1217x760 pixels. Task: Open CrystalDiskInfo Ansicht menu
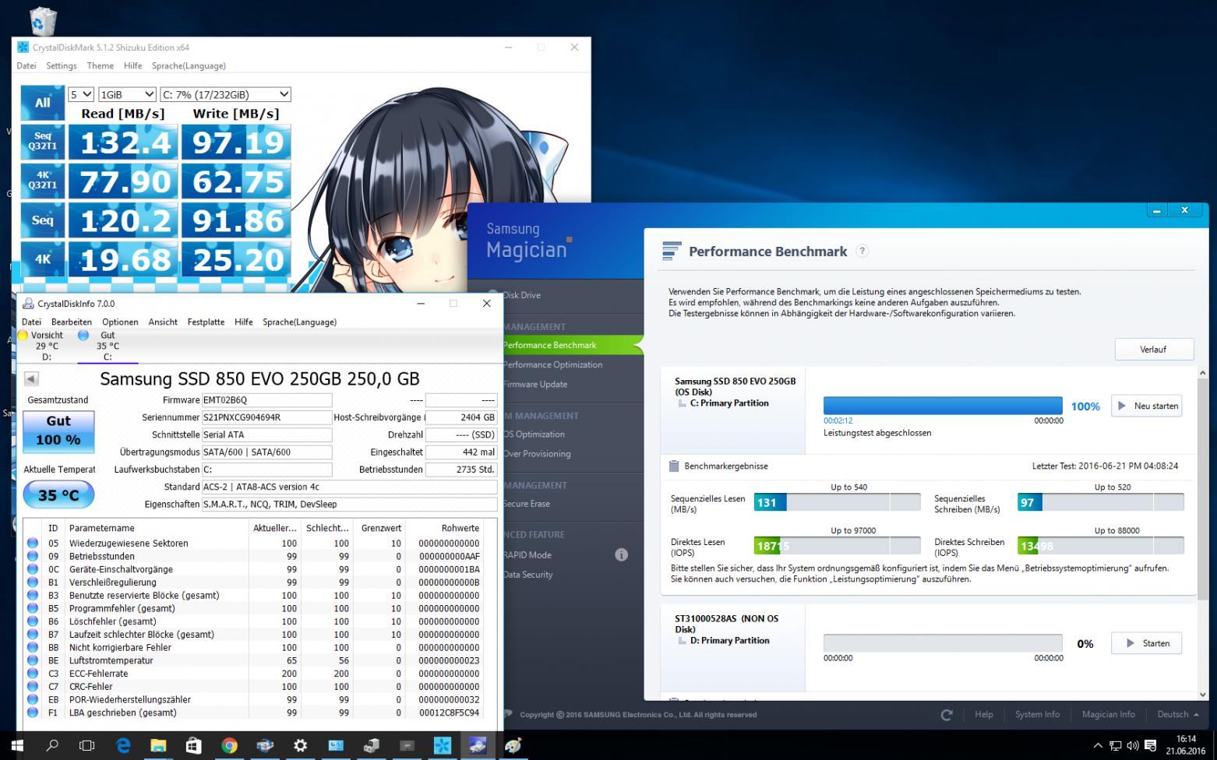coord(163,322)
